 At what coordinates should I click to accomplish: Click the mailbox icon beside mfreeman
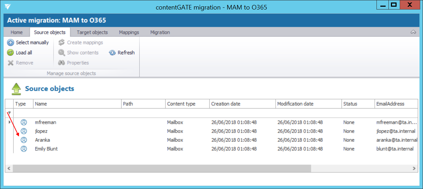pyautogui.click(x=24, y=122)
